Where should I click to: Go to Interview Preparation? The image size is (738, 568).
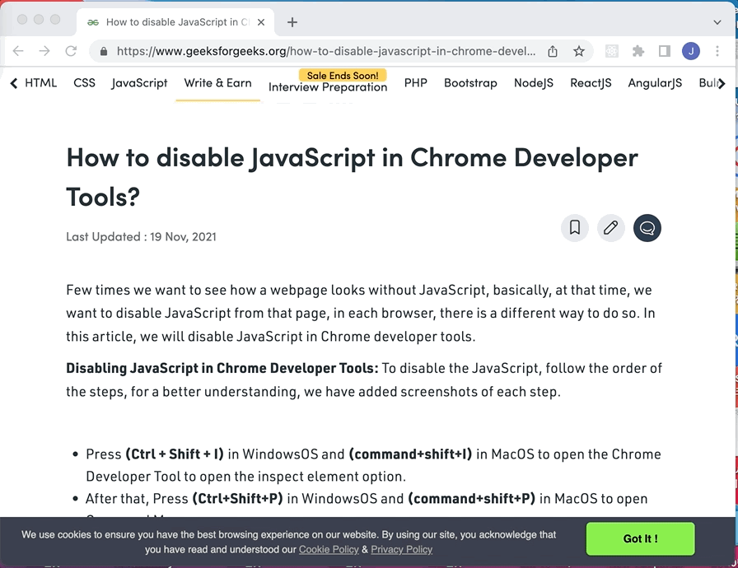point(328,87)
